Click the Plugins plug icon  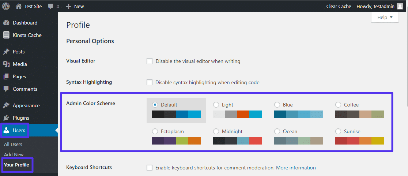(x=6, y=118)
